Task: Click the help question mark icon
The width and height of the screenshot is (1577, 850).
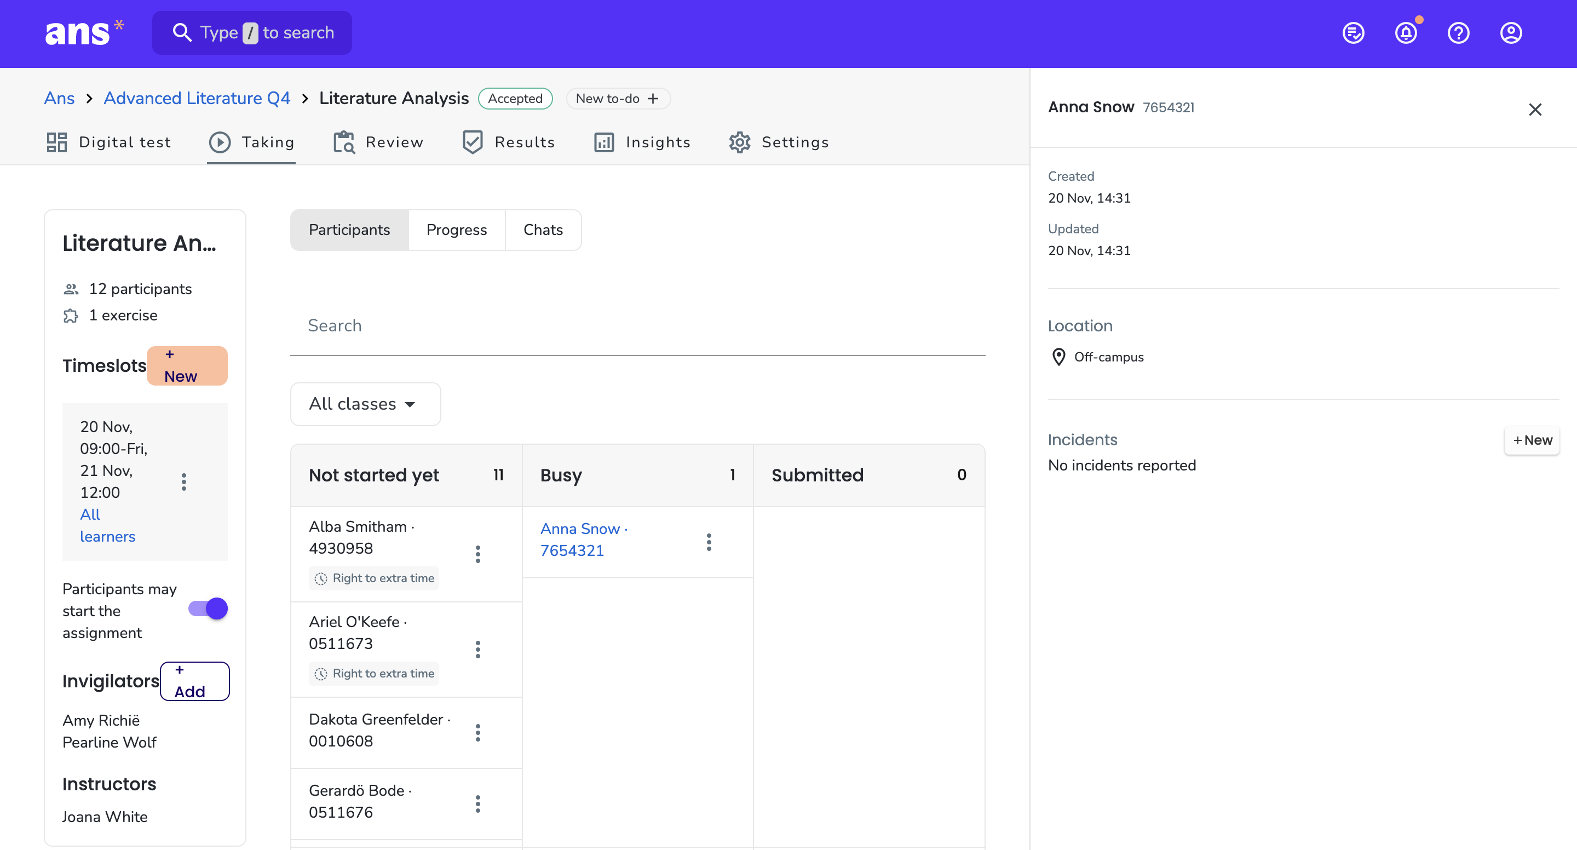Action: pyautogui.click(x=1458, y=32)
